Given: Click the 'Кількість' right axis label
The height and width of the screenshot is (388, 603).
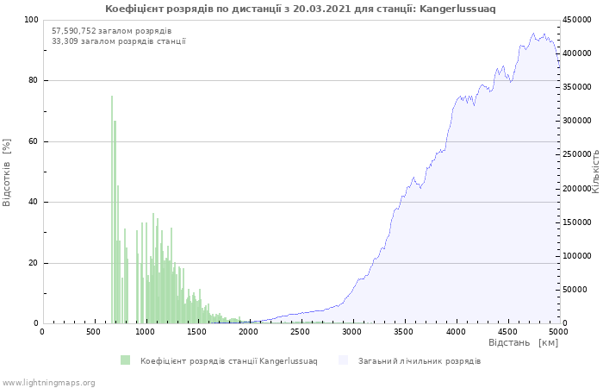Looking at the screenshot, I should click(595, 171).
